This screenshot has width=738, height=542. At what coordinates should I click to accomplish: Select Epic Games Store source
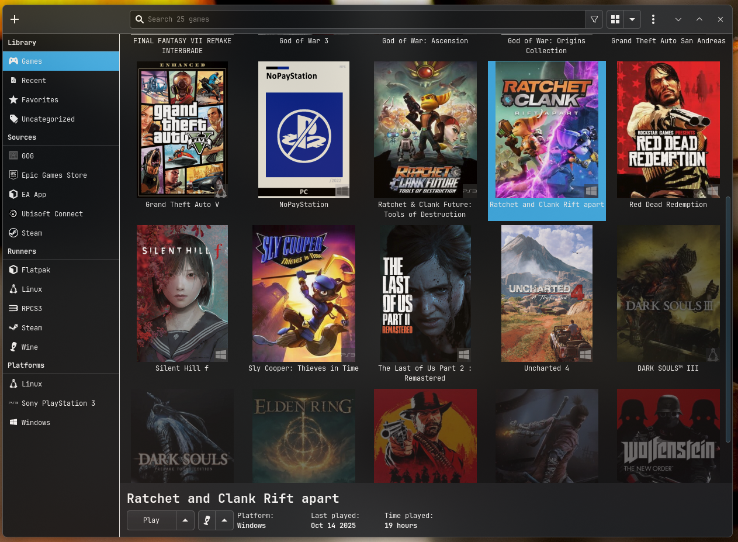point(61,175)
